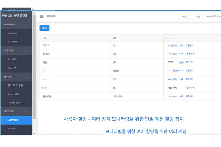The height and width of the screenshot is (147, 221).
Task: Select 내 공유 장치 in sidebar
Action: pos(13,94)
